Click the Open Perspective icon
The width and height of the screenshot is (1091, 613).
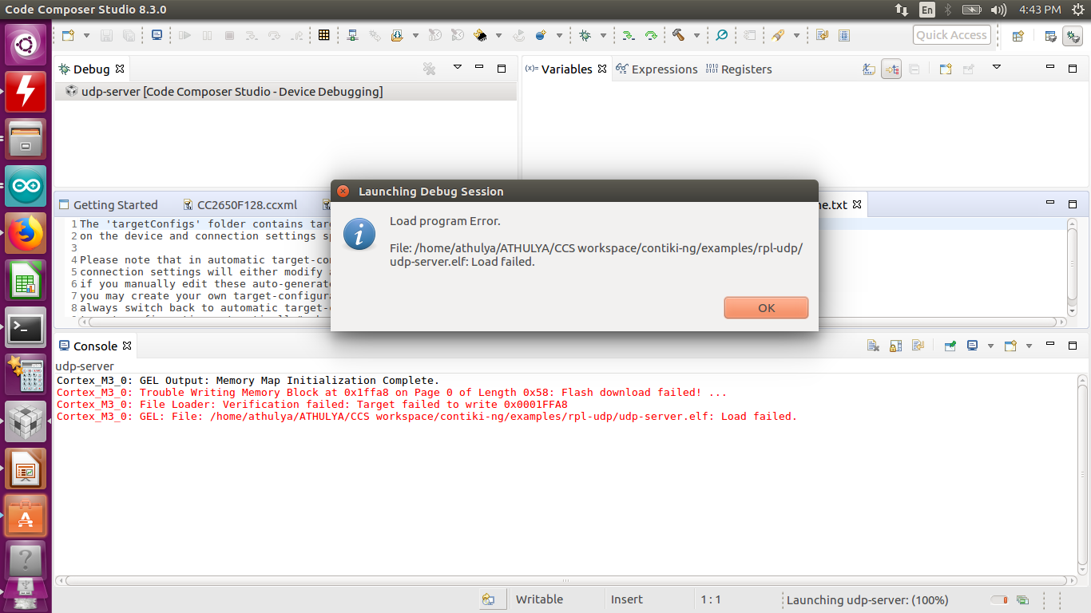tap(1018, 36)
